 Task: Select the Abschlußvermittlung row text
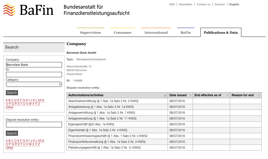[103, 101]
